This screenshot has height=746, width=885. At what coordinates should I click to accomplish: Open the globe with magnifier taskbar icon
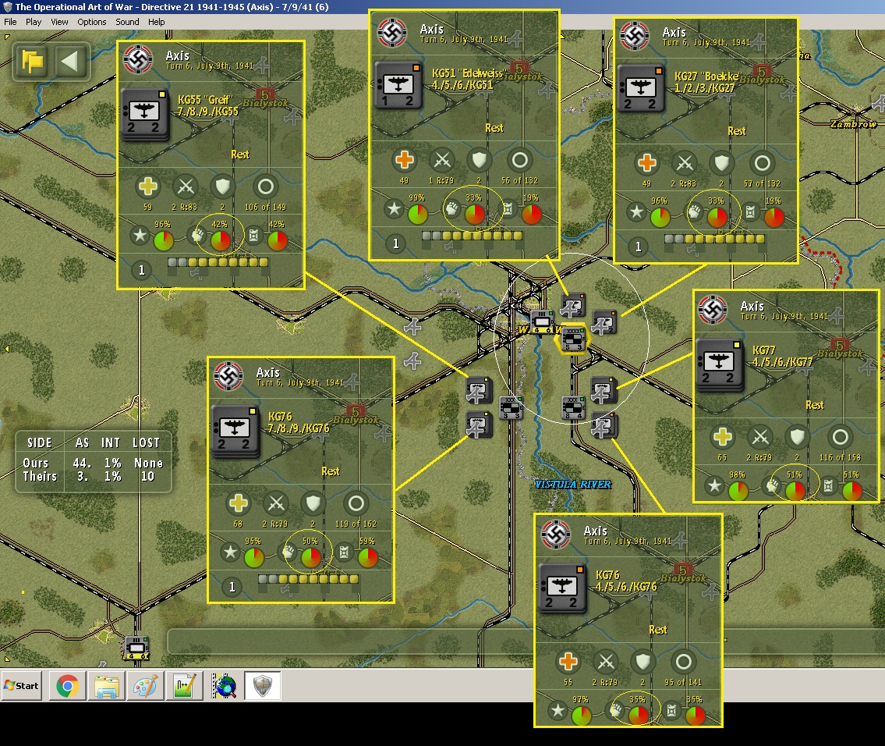pos(224,686)
